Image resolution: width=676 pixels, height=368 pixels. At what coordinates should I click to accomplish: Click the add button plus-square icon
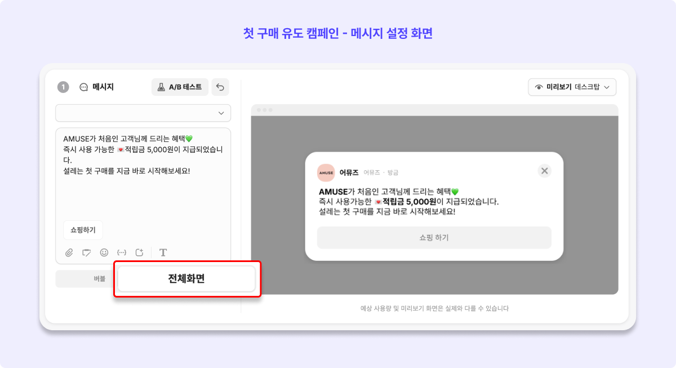pyautogui.click(x=140, y=252)
